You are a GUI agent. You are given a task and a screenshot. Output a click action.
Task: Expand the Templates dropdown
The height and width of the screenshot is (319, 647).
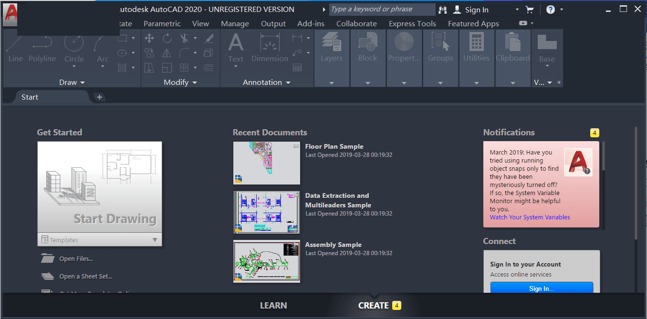pyautogui.click(x=155, y=240)
